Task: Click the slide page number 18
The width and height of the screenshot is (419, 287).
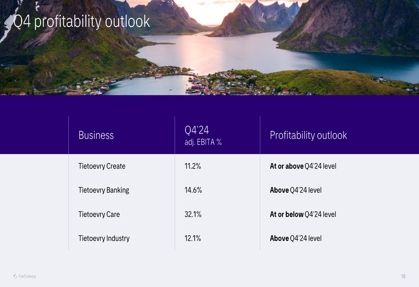Action: [x=403, y=277]
